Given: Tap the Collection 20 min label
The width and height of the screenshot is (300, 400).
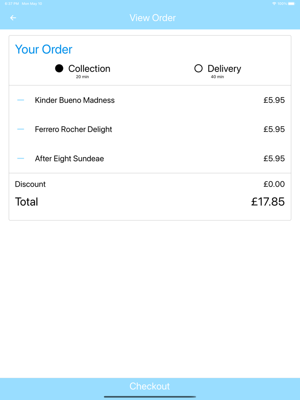Looking at the screenshot, I should [x=82, y=77].
